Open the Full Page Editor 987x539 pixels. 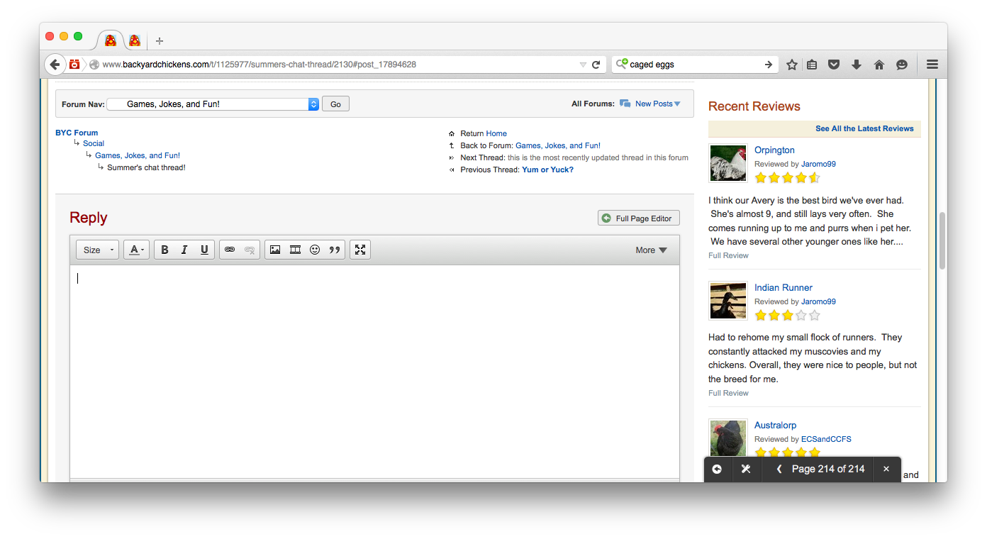click(638, 218)
